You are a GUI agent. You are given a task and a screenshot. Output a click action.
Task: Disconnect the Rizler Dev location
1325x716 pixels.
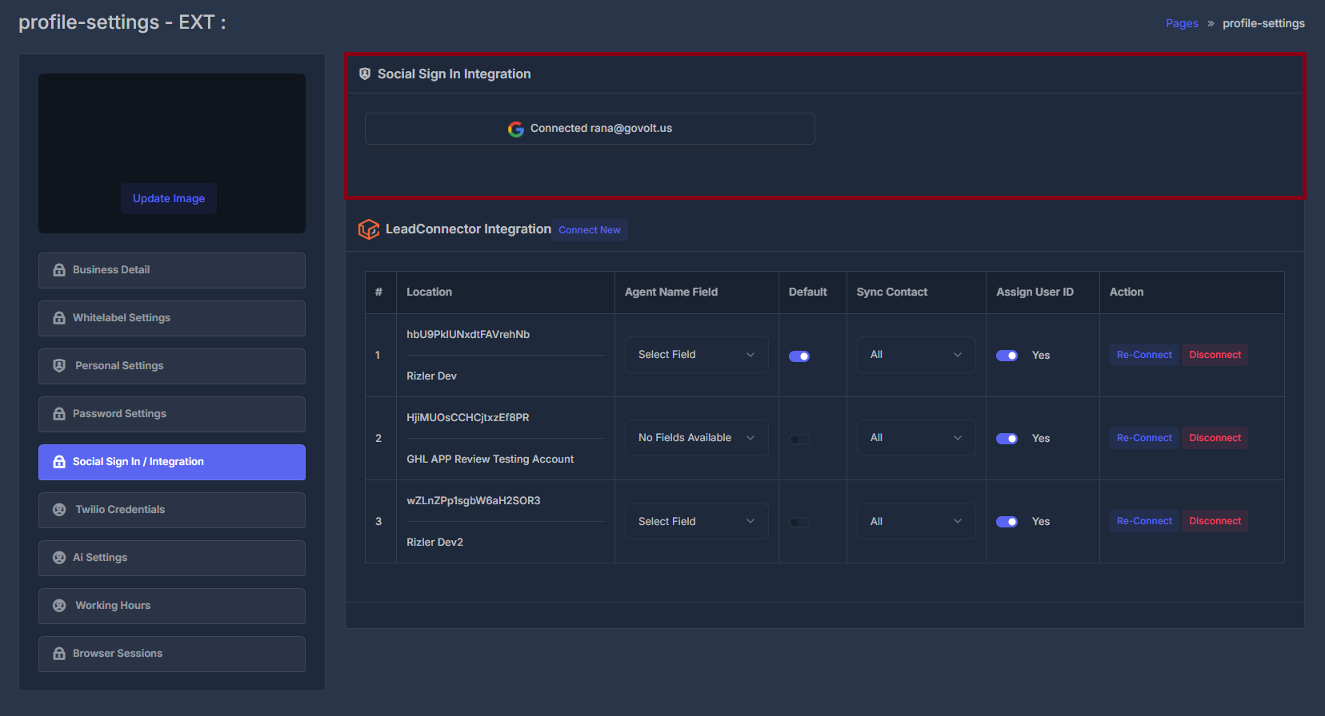point(1215,355)
